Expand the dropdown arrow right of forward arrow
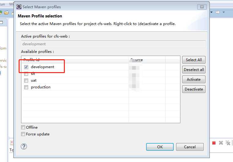Viewport: 233px width, 162px height. [x=224, y=12]
